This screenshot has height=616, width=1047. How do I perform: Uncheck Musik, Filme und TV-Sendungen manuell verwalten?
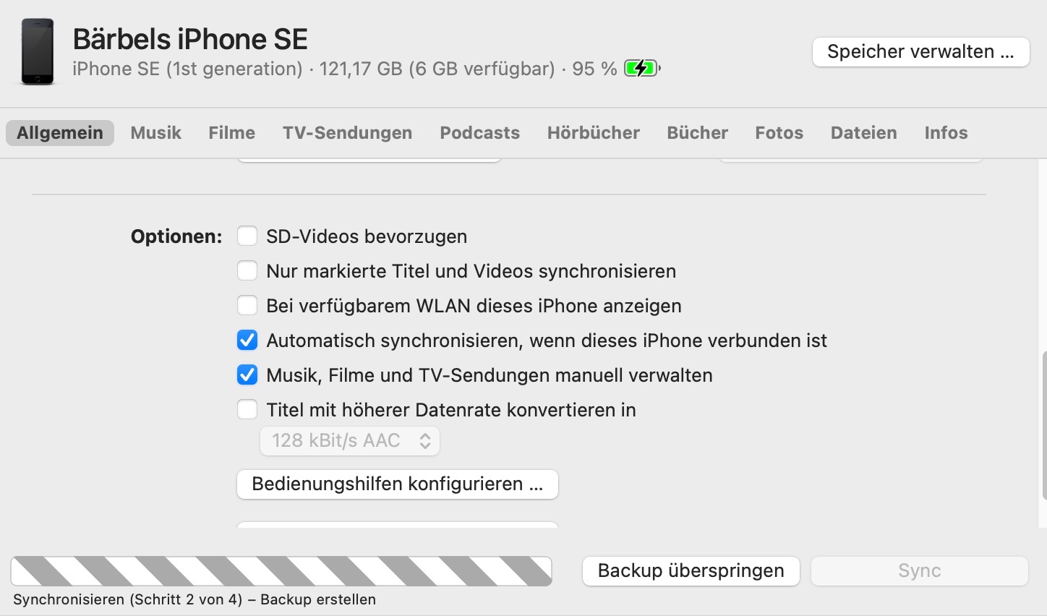(247, 375)
